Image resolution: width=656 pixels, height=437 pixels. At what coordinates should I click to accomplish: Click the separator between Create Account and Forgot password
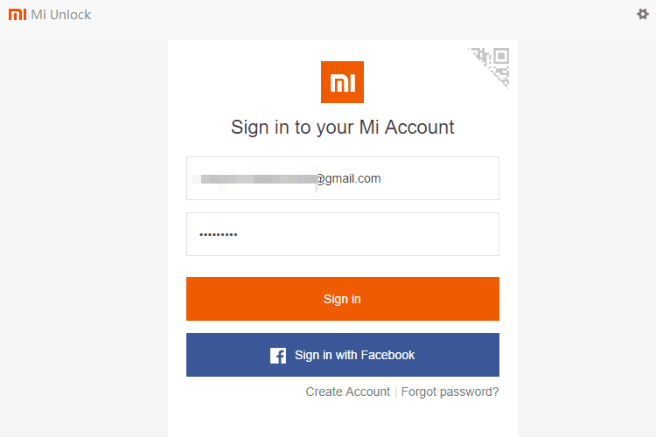(x=395, y=392)
